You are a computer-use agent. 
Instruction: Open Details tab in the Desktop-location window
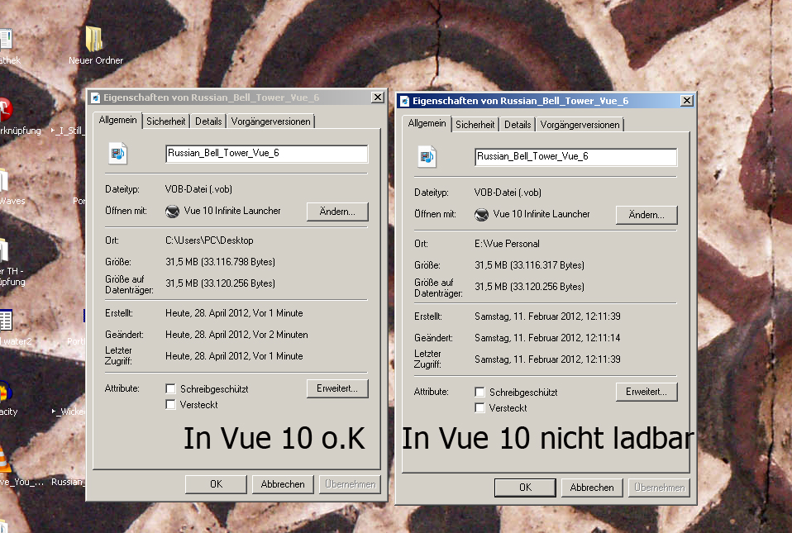click(x=208, y=121)
